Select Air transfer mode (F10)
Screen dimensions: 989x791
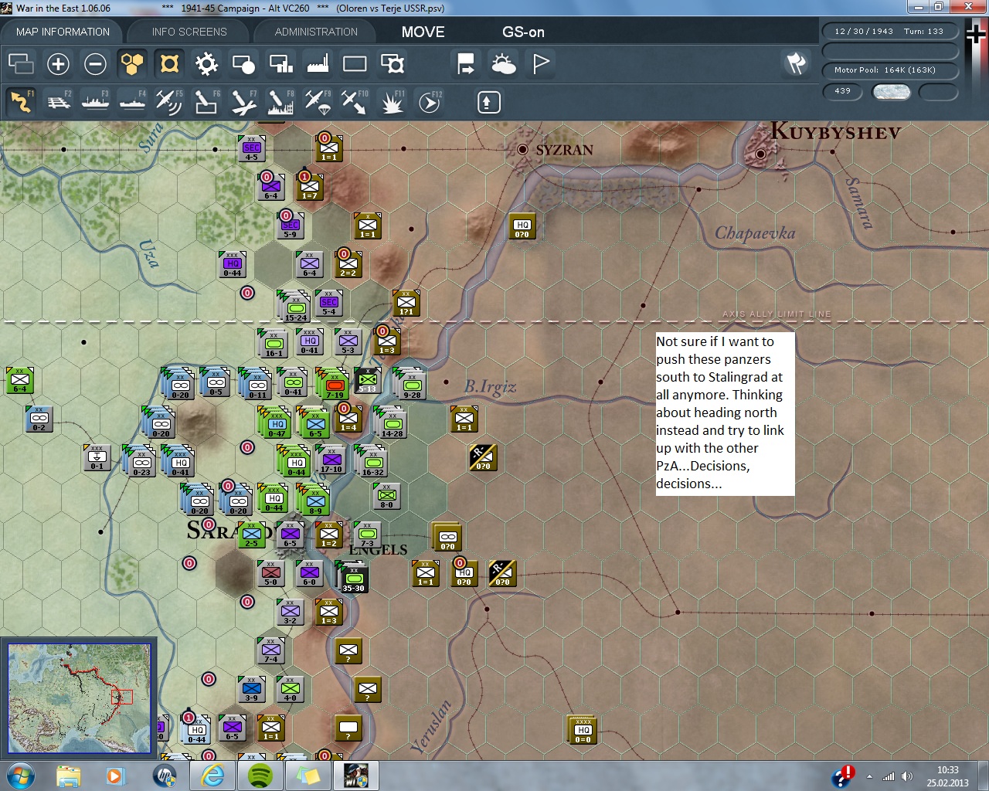click(x=355, y=102)
